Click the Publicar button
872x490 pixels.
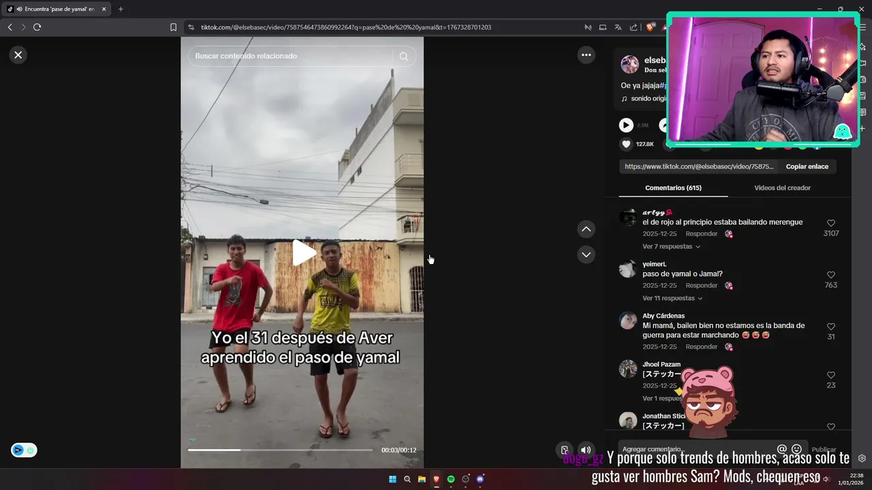coord(824,450)
